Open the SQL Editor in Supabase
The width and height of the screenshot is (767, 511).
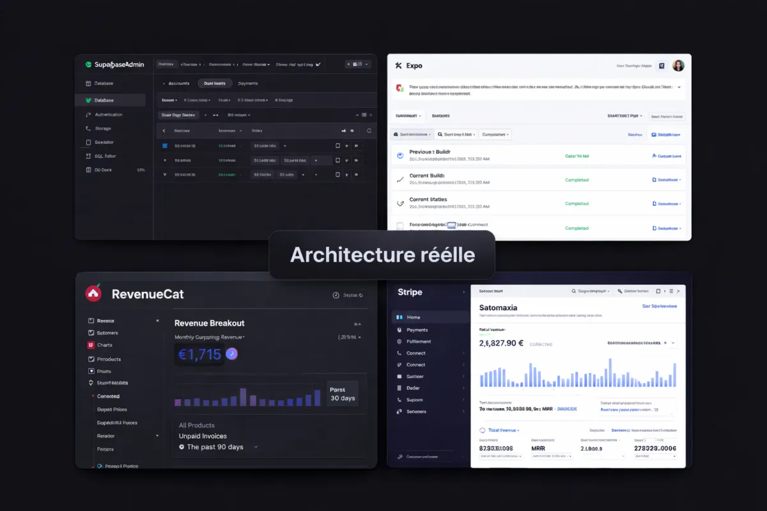coord(101,156)
